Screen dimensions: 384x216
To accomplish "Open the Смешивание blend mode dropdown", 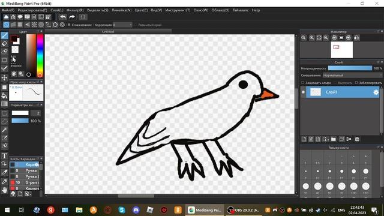I will click(352, 76).
